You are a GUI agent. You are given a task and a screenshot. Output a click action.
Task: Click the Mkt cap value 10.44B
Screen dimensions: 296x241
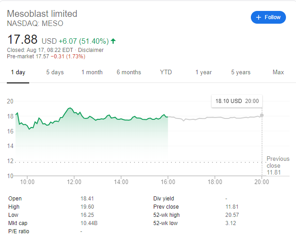[x=89, y=223]
